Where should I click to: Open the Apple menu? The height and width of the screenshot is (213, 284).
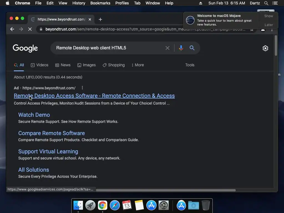coord(7,3)
